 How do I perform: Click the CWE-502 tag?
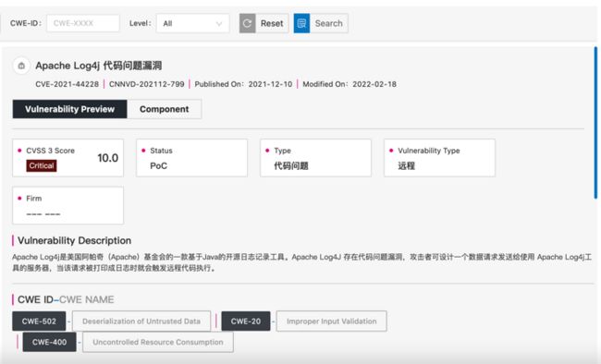(39, 322)
